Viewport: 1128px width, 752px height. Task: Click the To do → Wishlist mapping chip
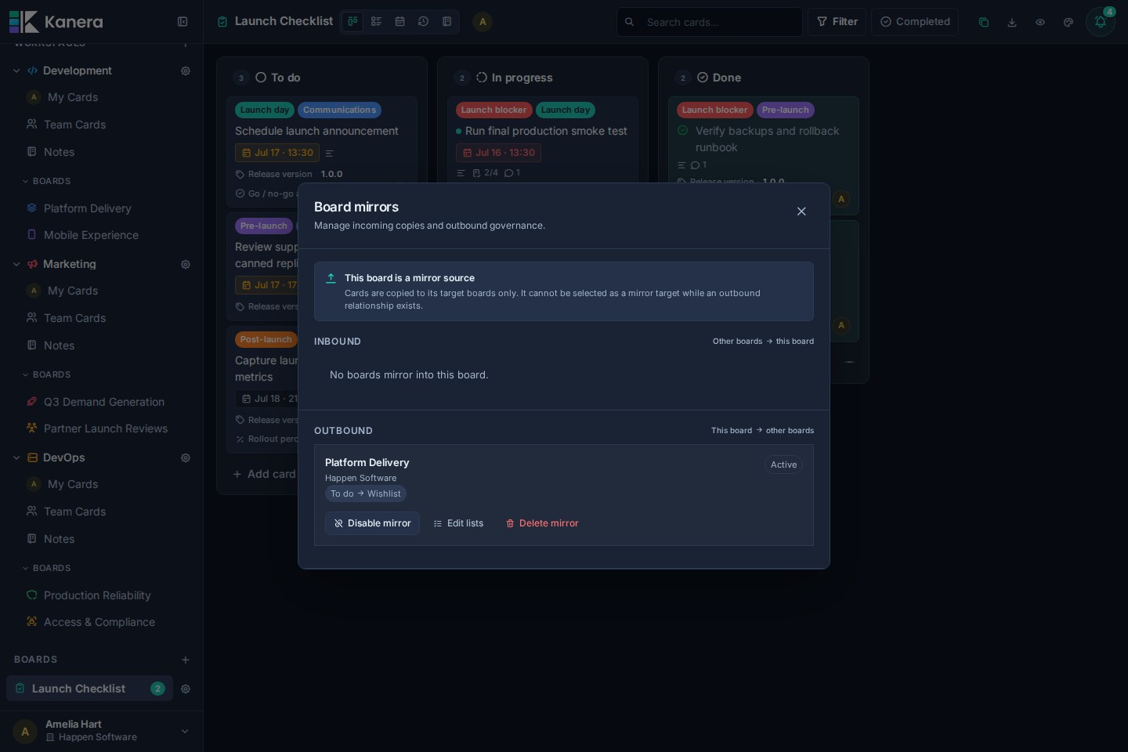(366, 493)
